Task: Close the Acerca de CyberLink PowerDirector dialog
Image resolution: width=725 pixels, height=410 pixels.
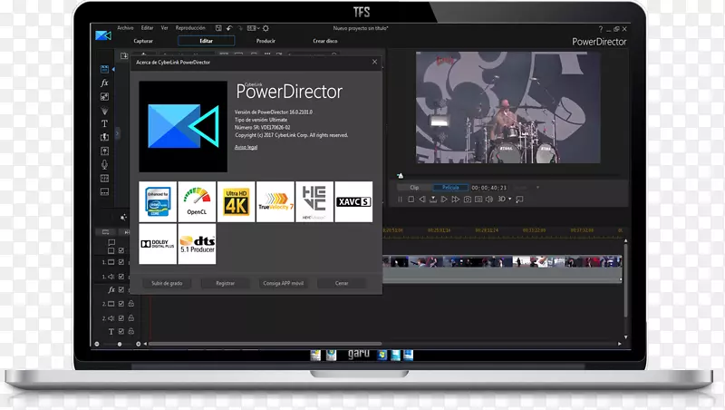Action: [x=374, y=62]
